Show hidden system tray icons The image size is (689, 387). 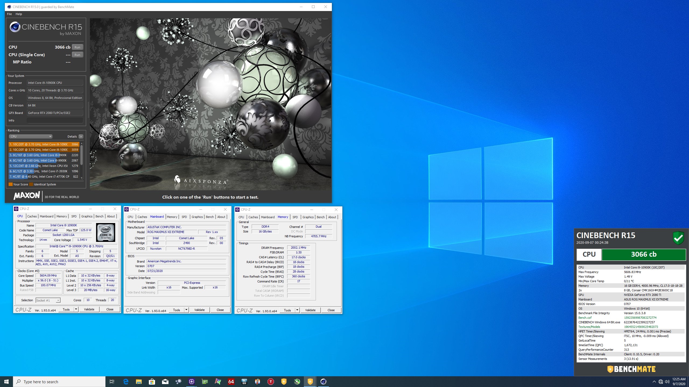[654, 382]
